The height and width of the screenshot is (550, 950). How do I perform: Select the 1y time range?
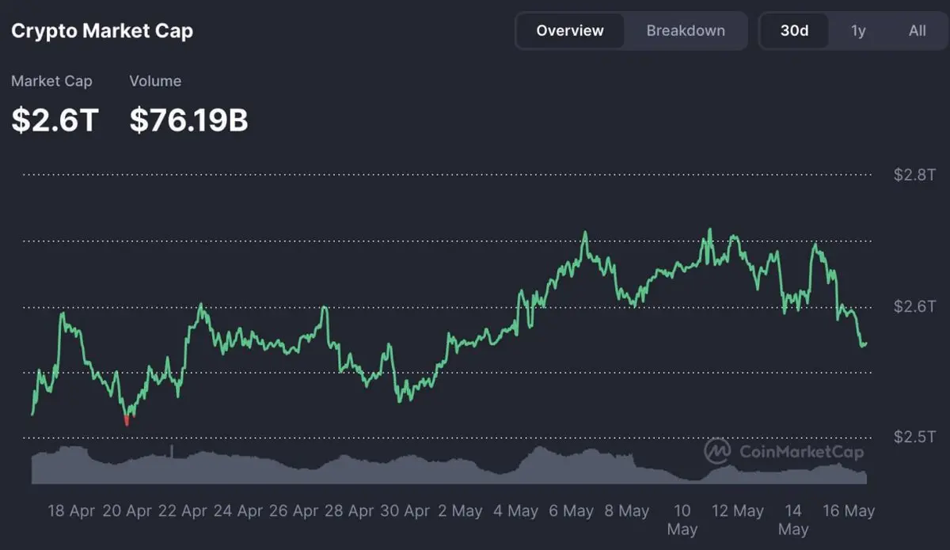858,31
